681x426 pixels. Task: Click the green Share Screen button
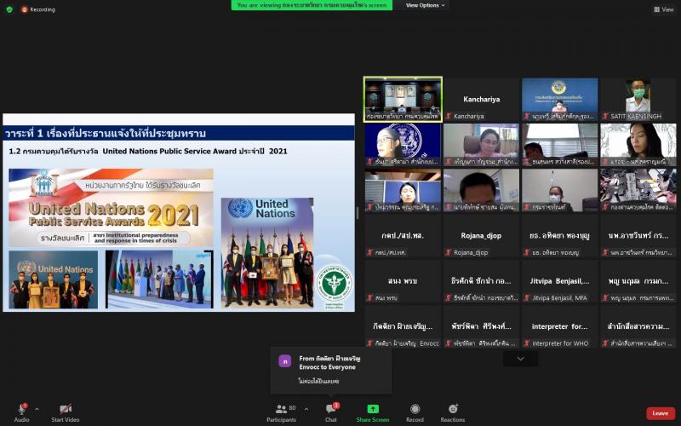[x=373, y=412]
